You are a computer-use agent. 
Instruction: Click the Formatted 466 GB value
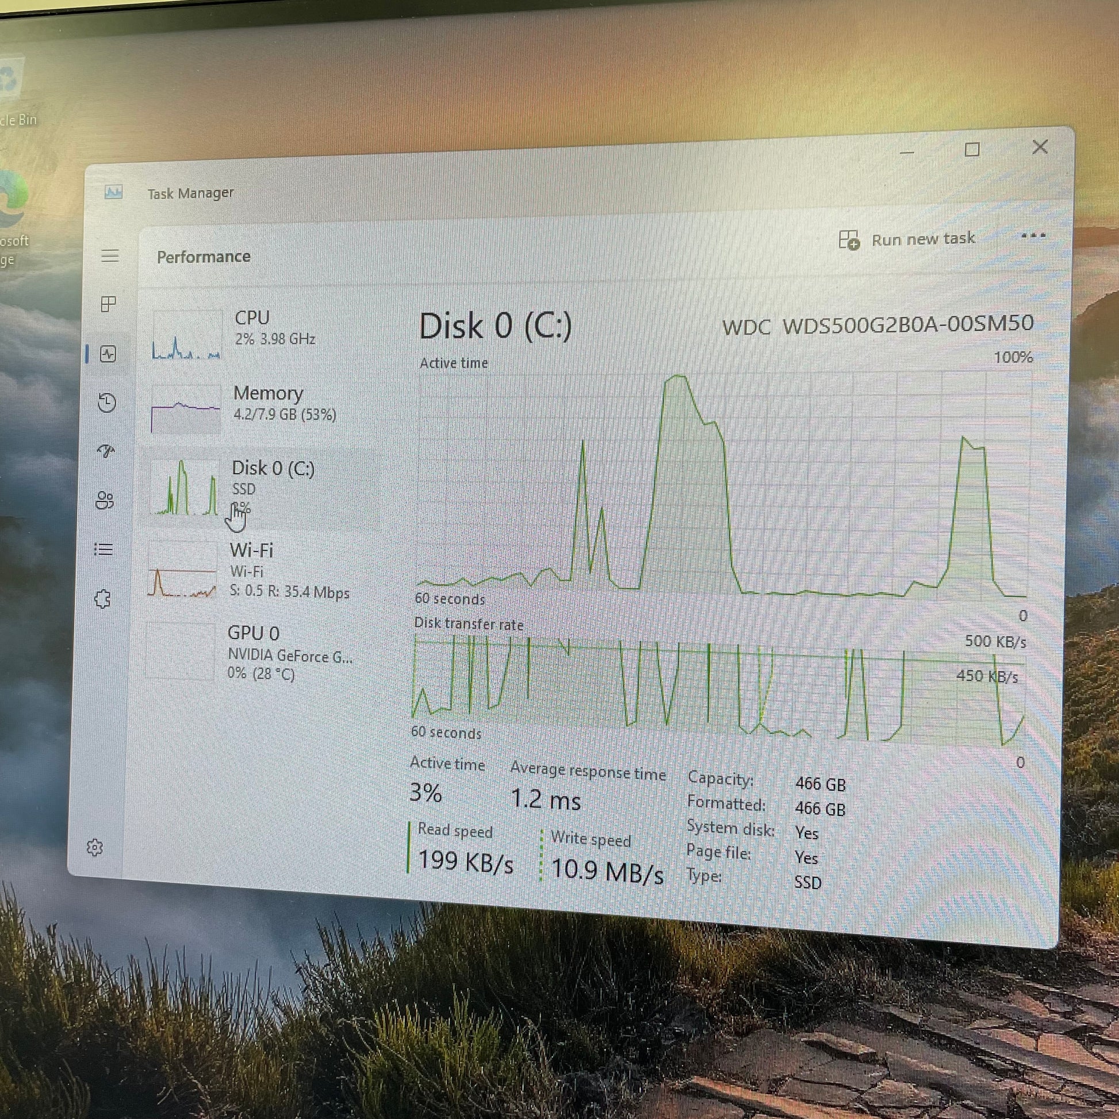pos(820,808)
